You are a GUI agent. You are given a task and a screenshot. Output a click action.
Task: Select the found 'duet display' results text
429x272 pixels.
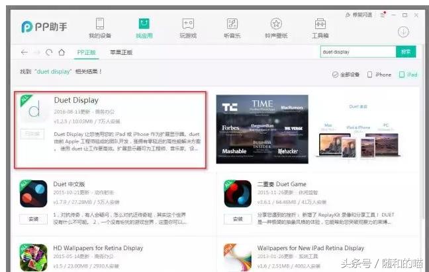click(x=60, y=71)
